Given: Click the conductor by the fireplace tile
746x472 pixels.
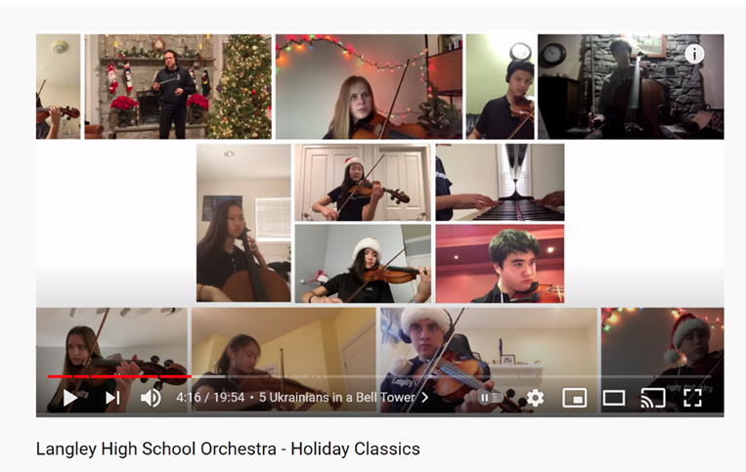Looking at the screenshot, I should click(x=178, y=87).
